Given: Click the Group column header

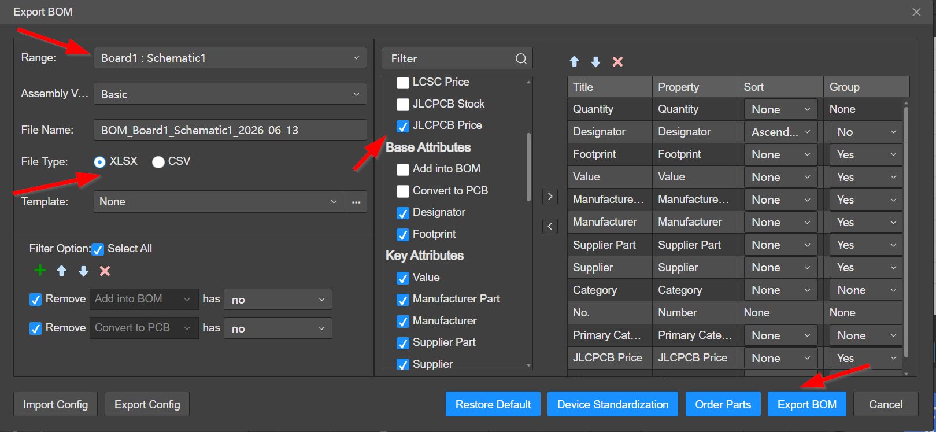Looking at the screenshot, I should pos(867,87).
